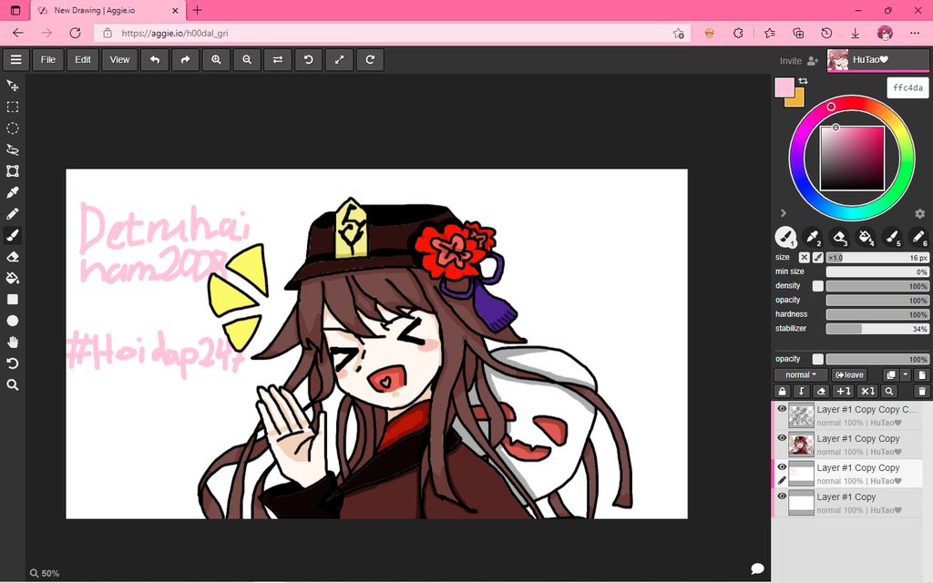Toggle the size pressure X button
Image resolution: width=933 pixels, height=583 pixels.
click(x=804, y=258)
